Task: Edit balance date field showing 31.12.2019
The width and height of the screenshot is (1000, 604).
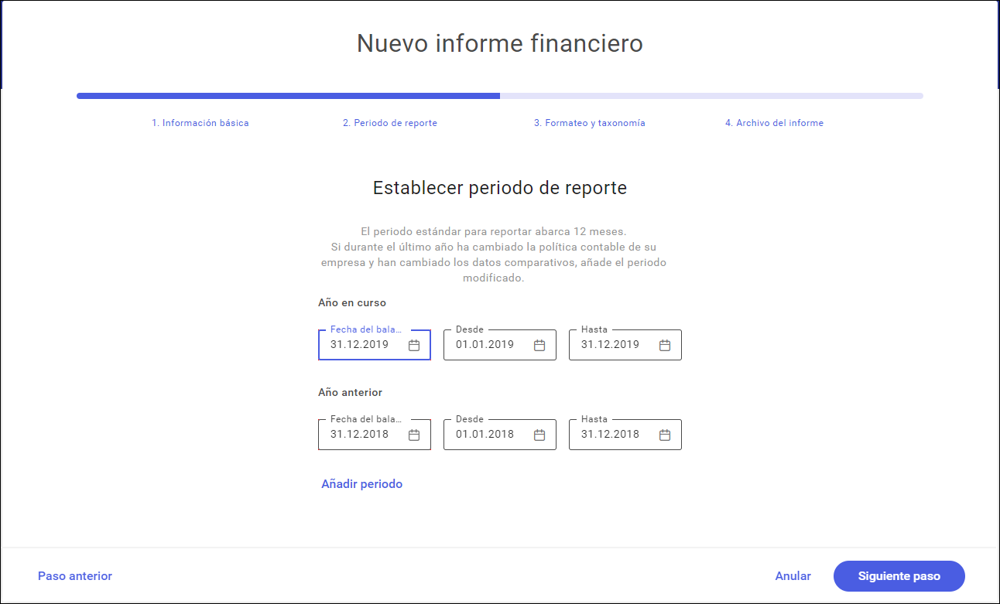Action: tap(375, 345)
